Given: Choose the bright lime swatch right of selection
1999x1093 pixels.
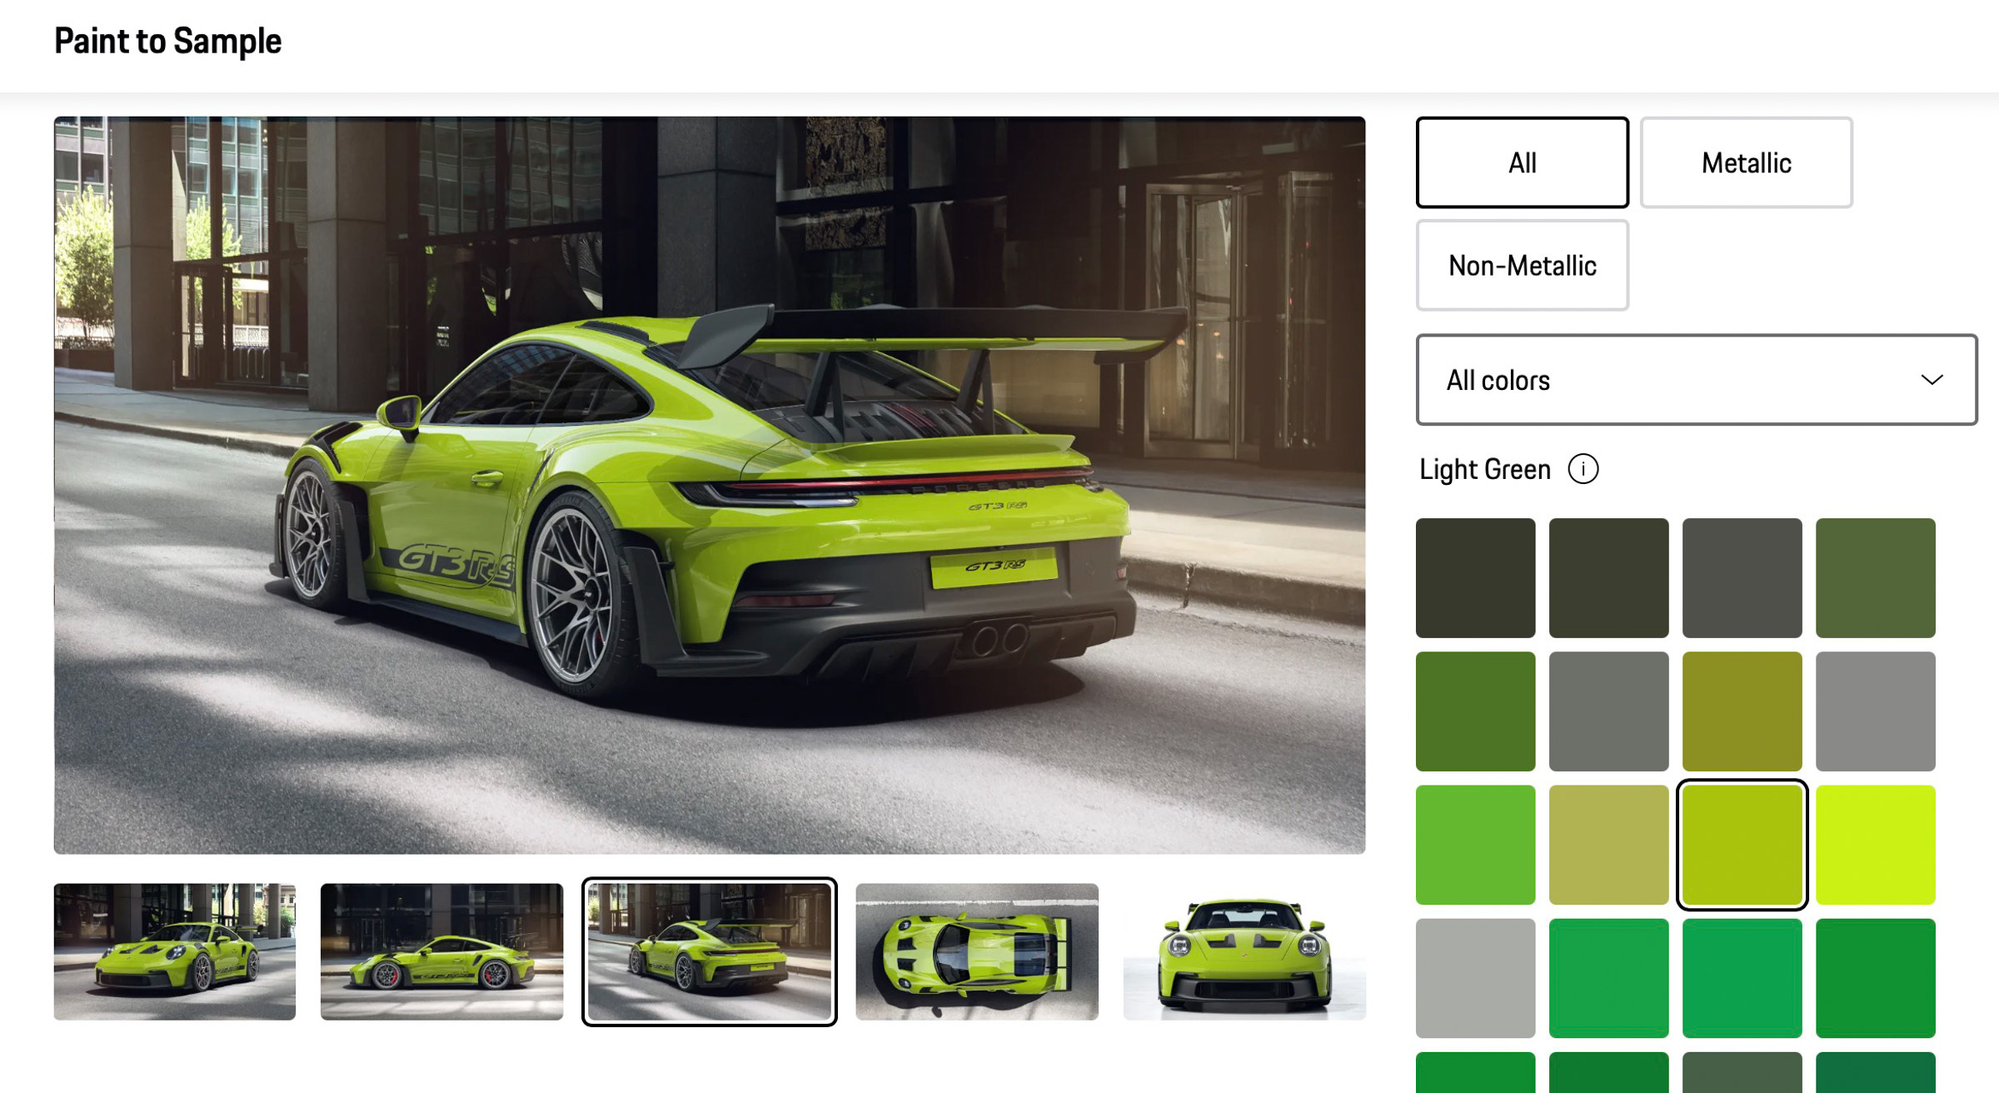Looking at the screenshot, I should [x=1875, y=843].
